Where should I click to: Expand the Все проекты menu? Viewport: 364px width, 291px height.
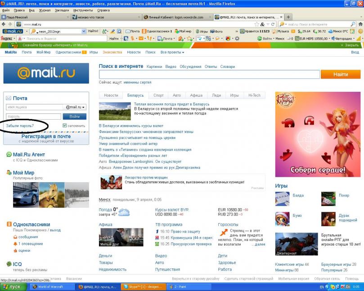(x=172, y=53)
